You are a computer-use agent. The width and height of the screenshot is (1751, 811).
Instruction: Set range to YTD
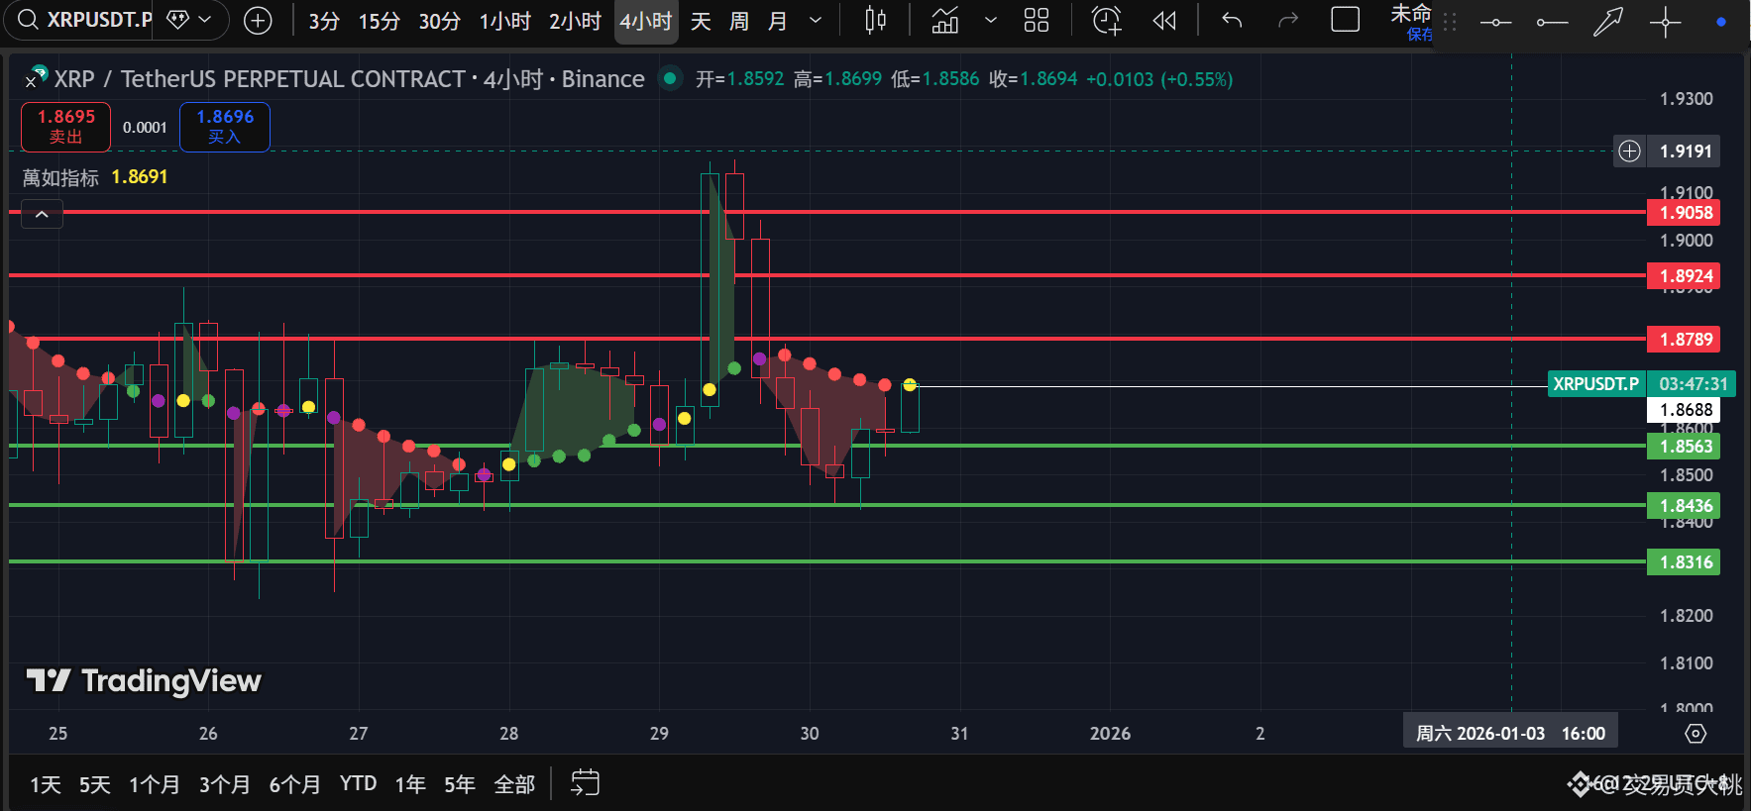click(358, 783)
